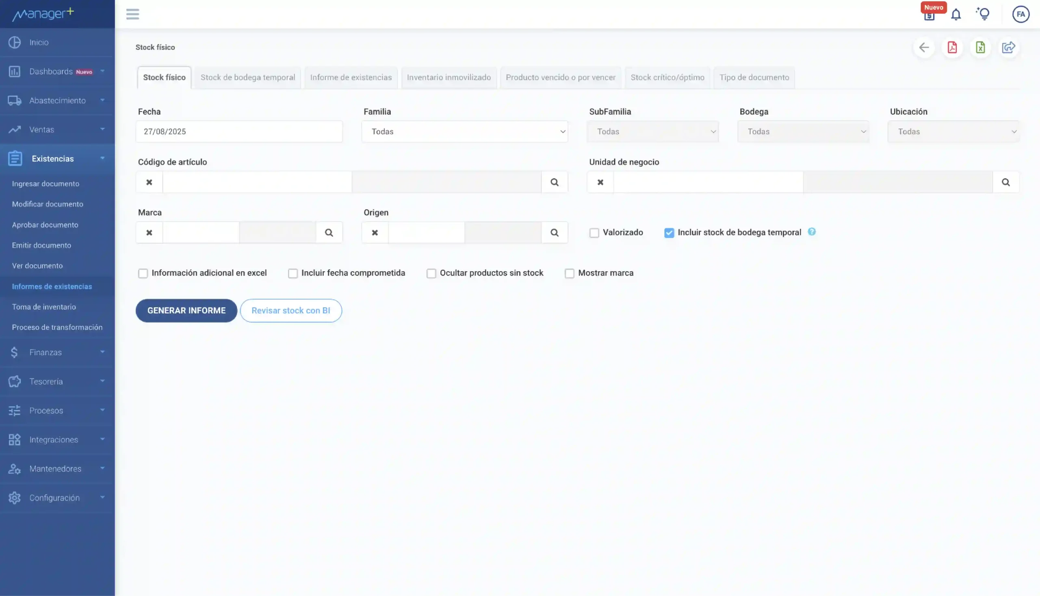This screenshot has height=596, width=1040.
Task: Export report to Excel icon
Action: point(980,48)
